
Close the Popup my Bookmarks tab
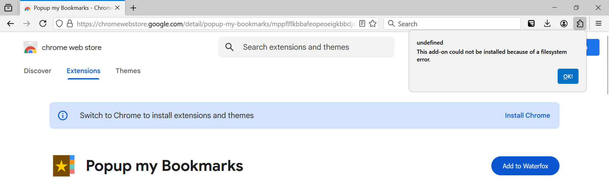[x=117, y=8]
